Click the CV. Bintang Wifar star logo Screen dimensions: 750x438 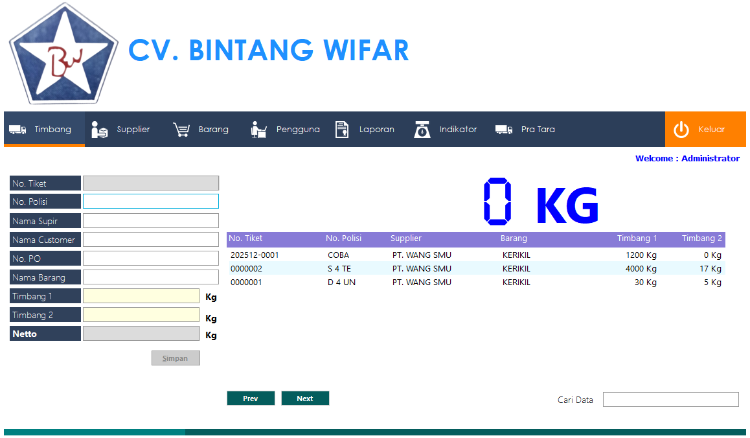pos(63,54)
